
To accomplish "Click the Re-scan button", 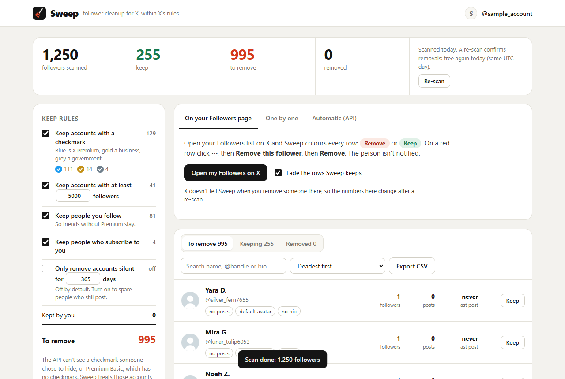I will pyautogui.click(x=434, y=81).
